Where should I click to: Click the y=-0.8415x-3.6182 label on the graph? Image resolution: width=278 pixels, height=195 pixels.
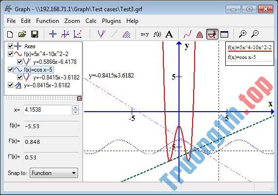(x=111, y=76)
